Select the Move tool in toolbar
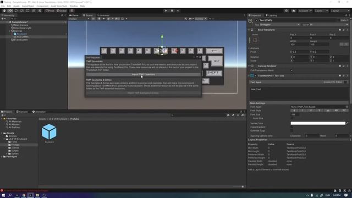Viewport: 352px width, 198px height. coord(10,11)
